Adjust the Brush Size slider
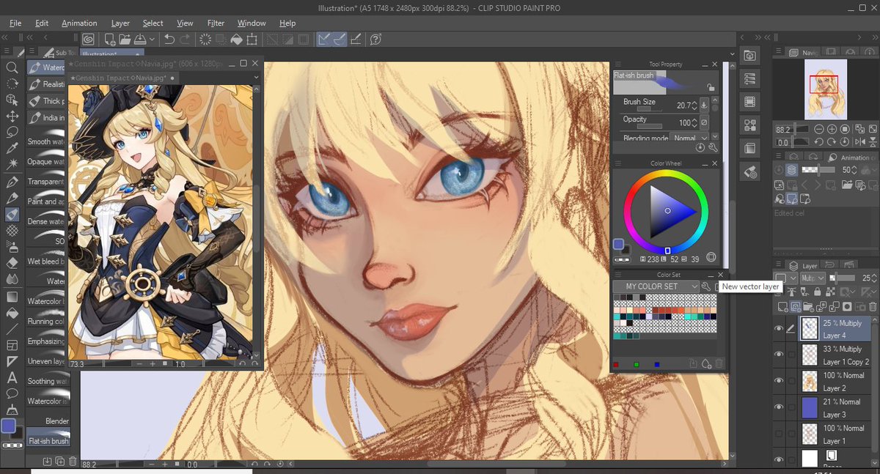Image resolution: width=880 pixels, height=474 pixels. (x=649, y=109)
